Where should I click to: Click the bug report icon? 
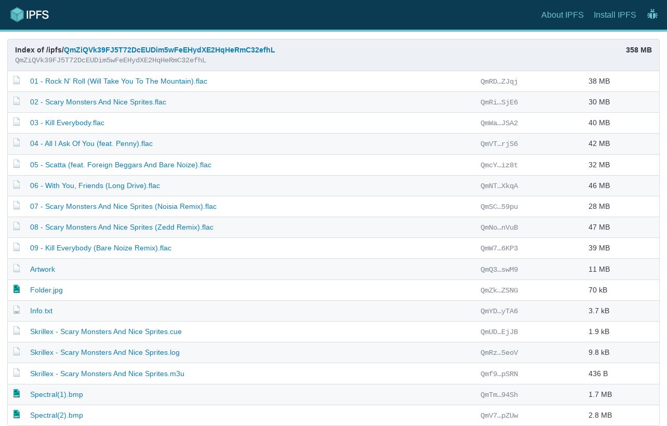[x=652, y=15]
